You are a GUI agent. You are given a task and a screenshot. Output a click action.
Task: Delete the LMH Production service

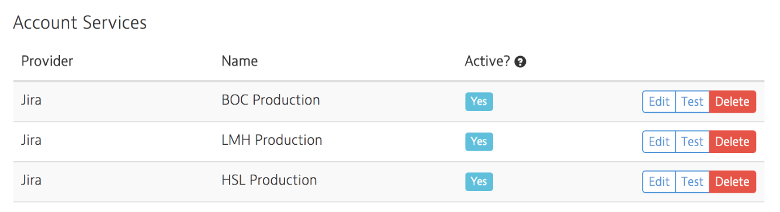(732, 142)
